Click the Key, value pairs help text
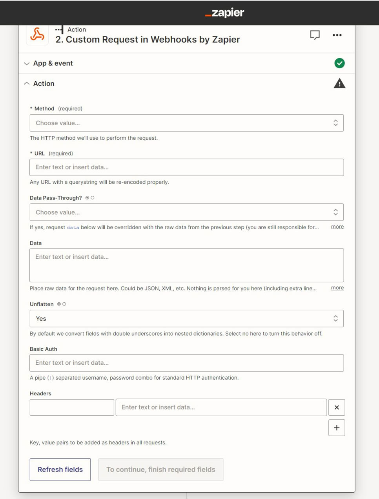The image size is (379, 499). click(98, 442)
